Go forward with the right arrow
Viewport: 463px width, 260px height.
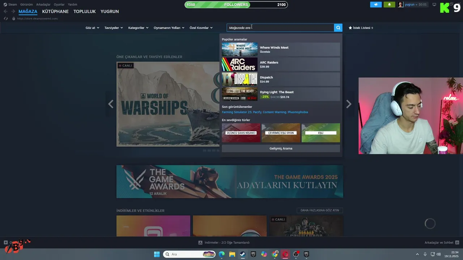pyautogui.click(x=13, y=12)
